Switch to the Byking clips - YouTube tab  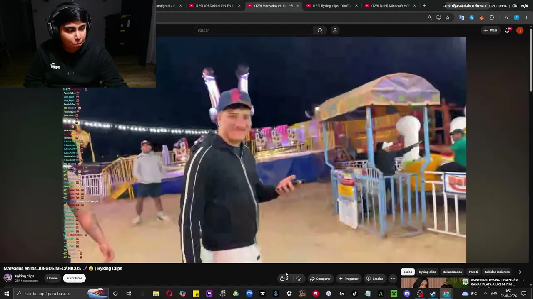click(332, 6)
